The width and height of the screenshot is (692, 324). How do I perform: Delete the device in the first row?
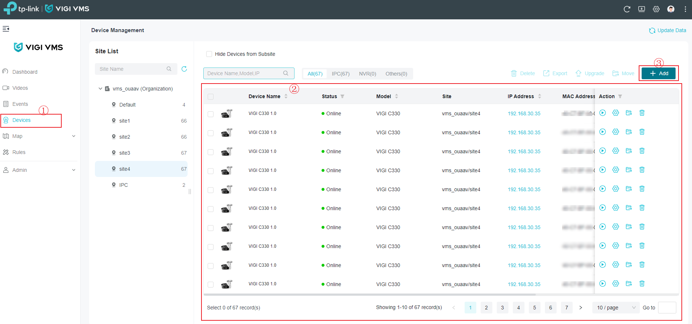642,113
